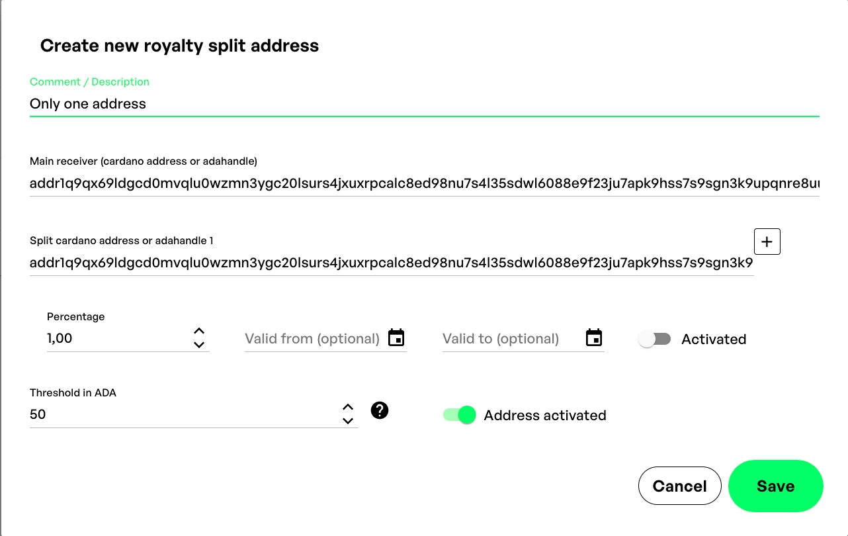Click the Main receiver address field
The width and height of the screenshot is (848, 536).
pyautogui.click(x=423, y=184)
